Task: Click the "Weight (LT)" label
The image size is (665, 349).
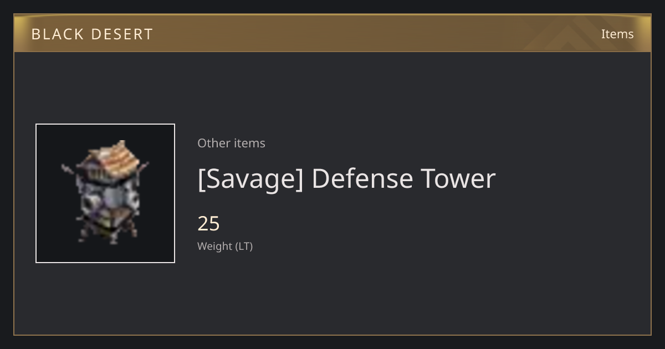Action: point(225,246)
